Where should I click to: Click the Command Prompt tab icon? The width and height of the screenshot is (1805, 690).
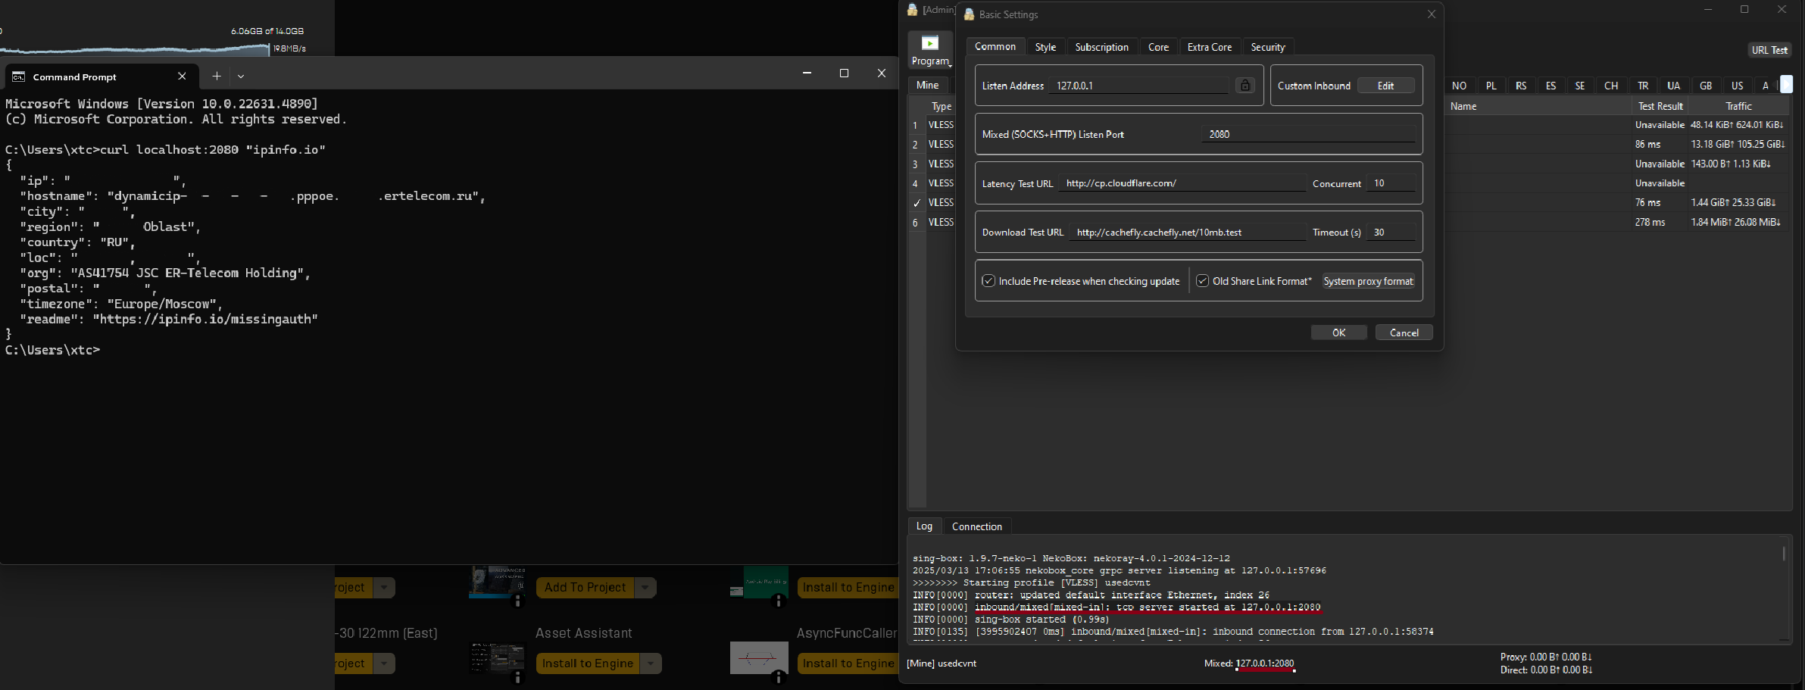(19, 76)
